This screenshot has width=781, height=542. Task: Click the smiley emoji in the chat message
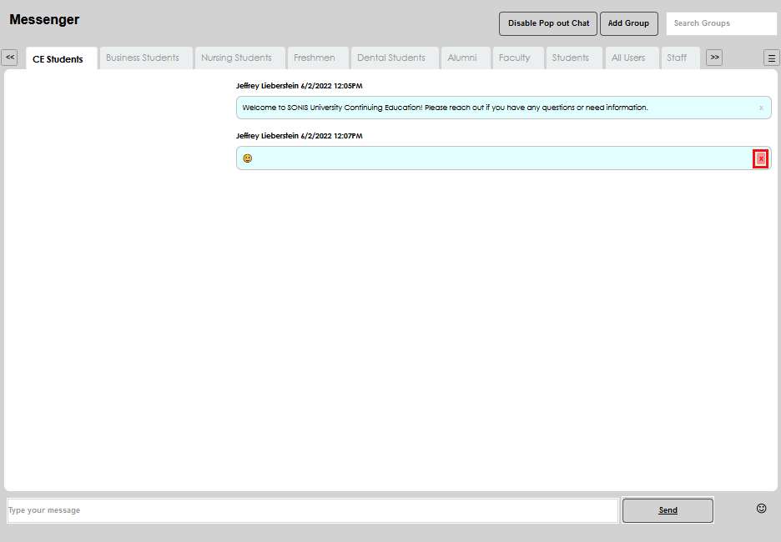tap(247, 158)
